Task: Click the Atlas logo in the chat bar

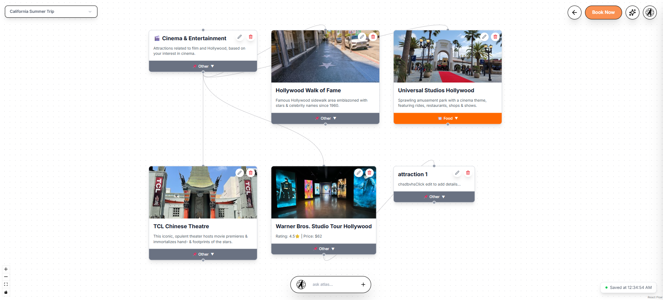Action: point(301,284)
